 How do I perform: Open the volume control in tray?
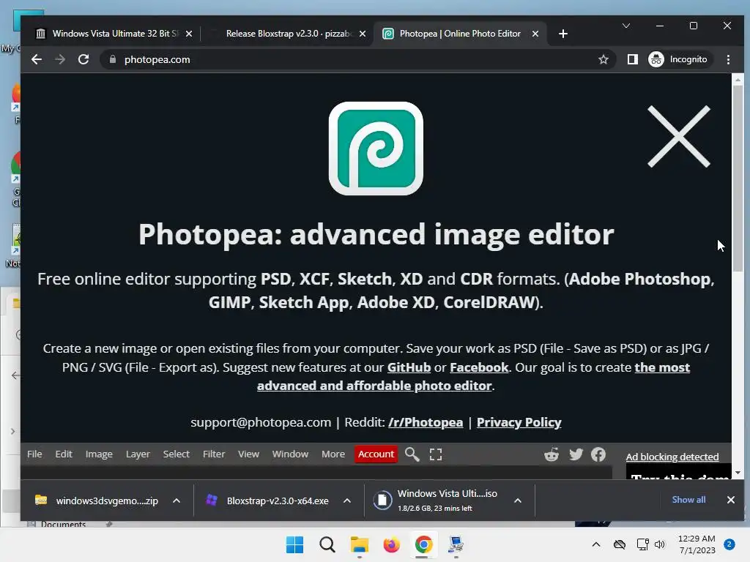click(x=660, y=544)
